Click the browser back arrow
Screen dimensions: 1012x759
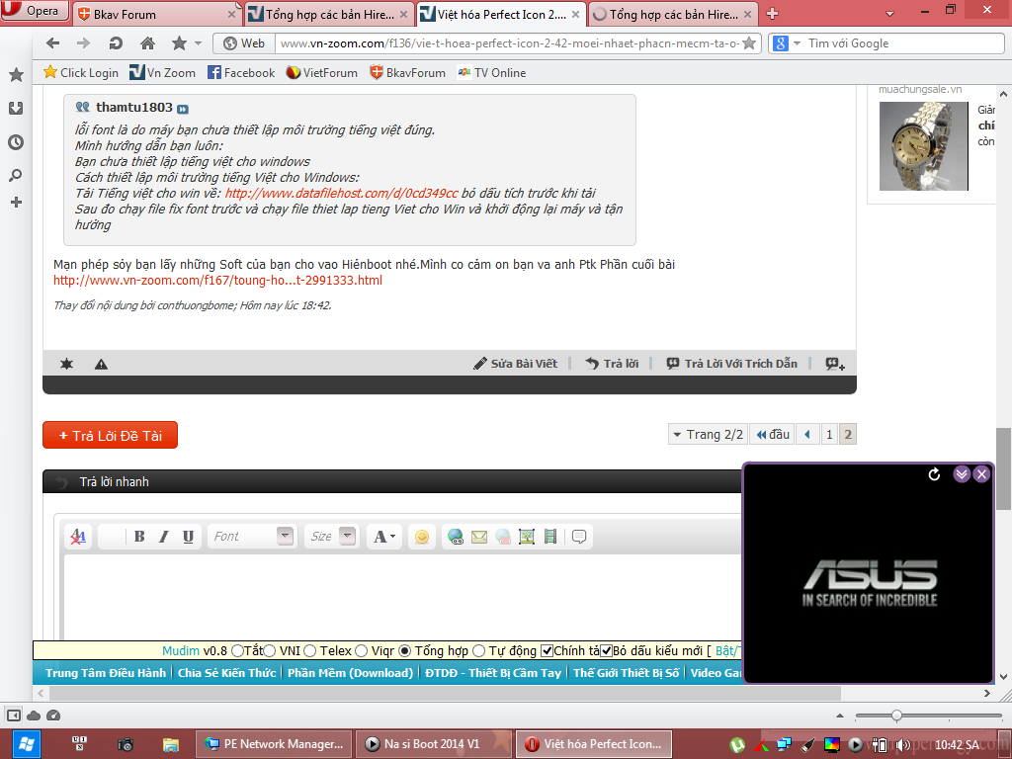(53, 43)
